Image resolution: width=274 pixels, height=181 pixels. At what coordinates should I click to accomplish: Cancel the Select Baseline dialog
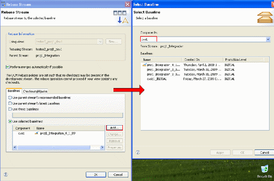coord(265,153)
